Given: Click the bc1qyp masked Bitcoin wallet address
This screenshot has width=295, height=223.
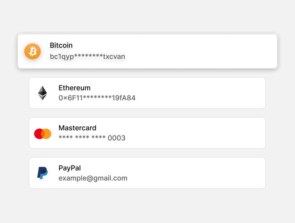Looking at the screenshot, I should pos(87,56).
